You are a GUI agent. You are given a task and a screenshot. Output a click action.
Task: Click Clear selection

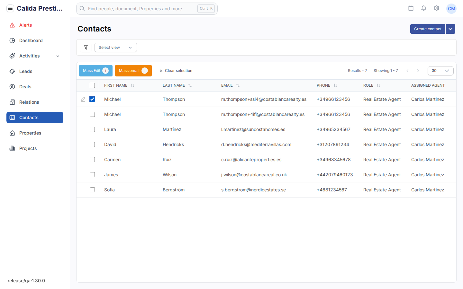(176, 71)
